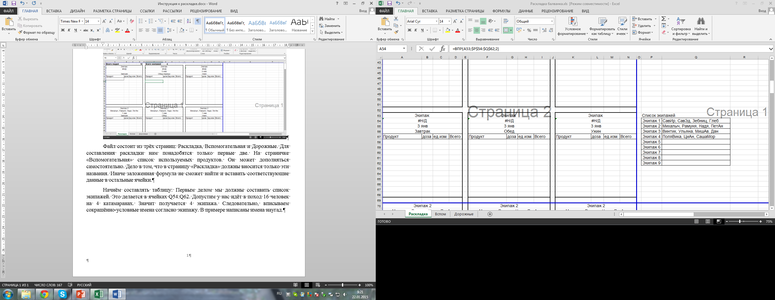Apply percent style in Excel
Viewport: 775px width, 300px height.
click(529, 30)
